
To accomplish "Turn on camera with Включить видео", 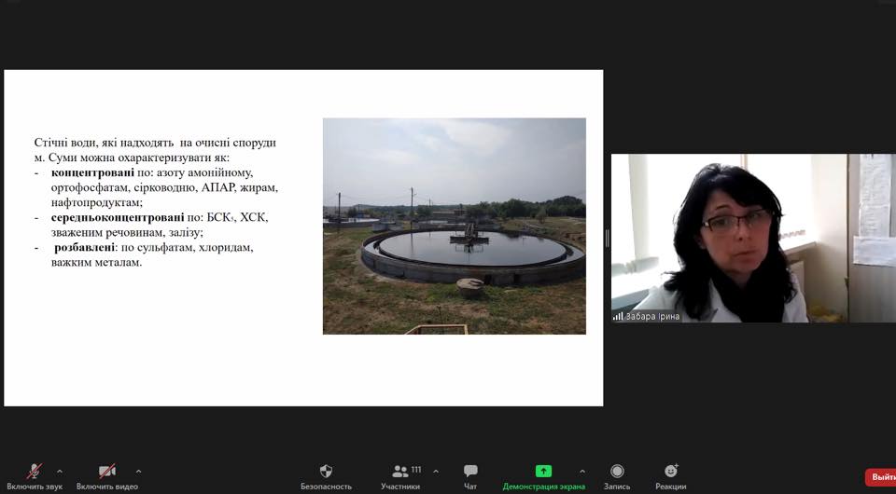I will click(x=107, y=473).
